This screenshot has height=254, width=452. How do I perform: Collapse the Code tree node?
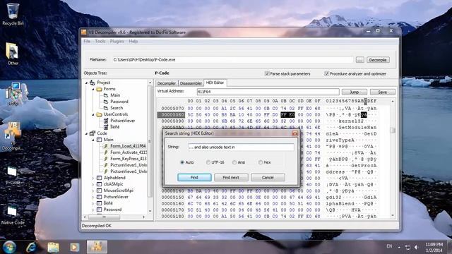click(x=86, y=133)
